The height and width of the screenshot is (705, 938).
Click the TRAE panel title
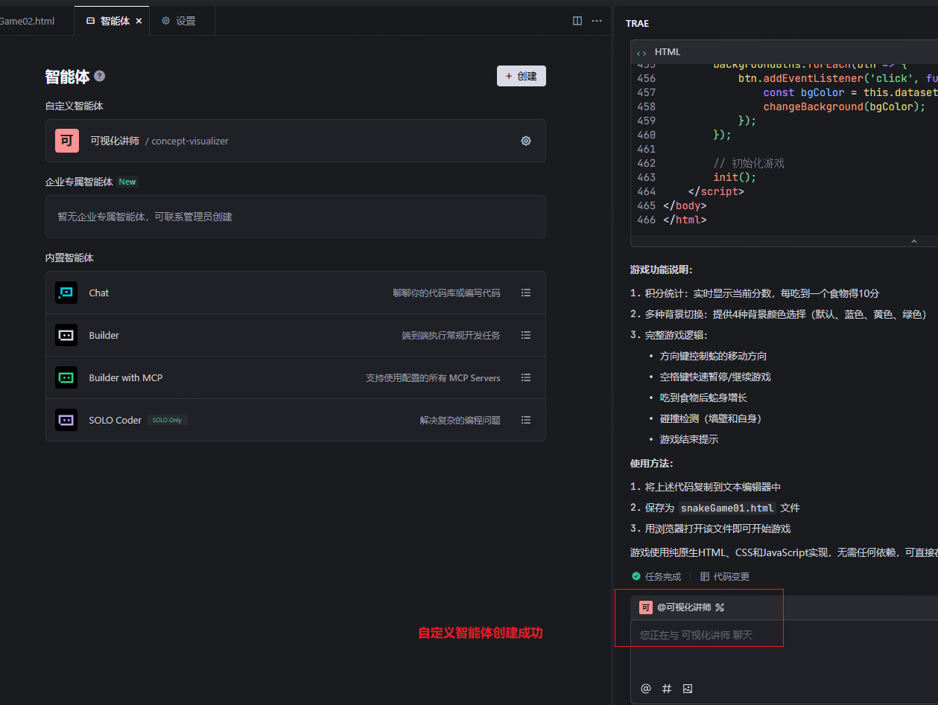click(637, 23)
